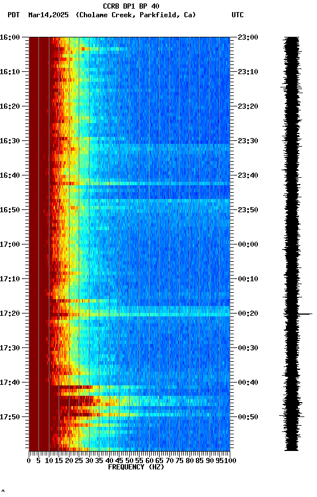
Task: Click the 75 Hz frequency axis label
Action: point(179,461)
